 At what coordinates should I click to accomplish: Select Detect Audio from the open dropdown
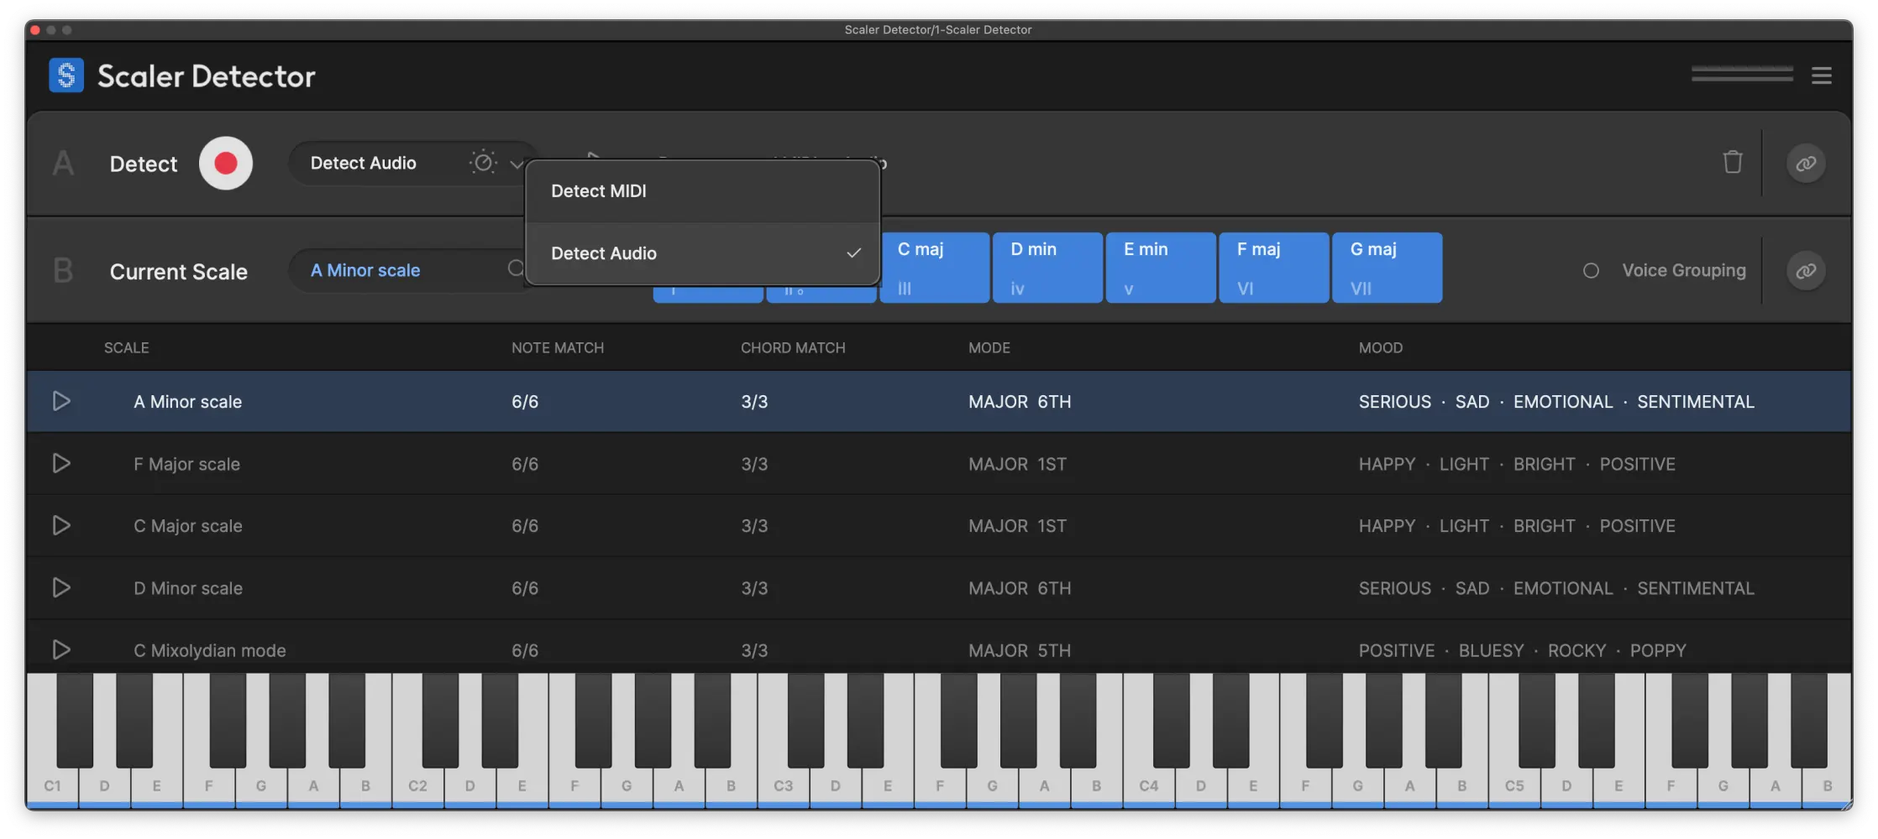[x=605, y=253]
